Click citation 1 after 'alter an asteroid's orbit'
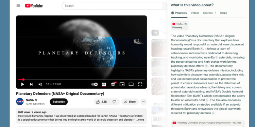Viewport: 255px width, 127px height. [x=207, y=100]
